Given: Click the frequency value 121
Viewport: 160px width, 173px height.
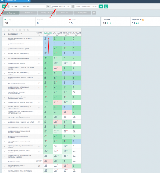Looking at the screenshot, I should (x=39, y=83).
